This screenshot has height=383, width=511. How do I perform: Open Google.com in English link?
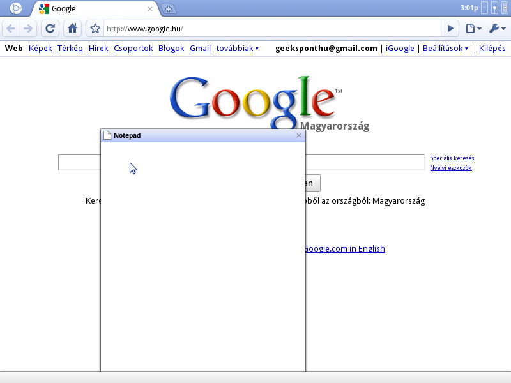click(345, 249)
